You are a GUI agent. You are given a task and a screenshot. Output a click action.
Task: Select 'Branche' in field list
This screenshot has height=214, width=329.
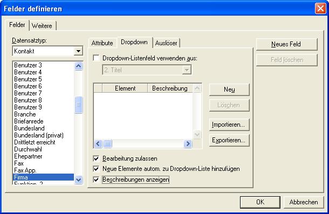point(43,114)
